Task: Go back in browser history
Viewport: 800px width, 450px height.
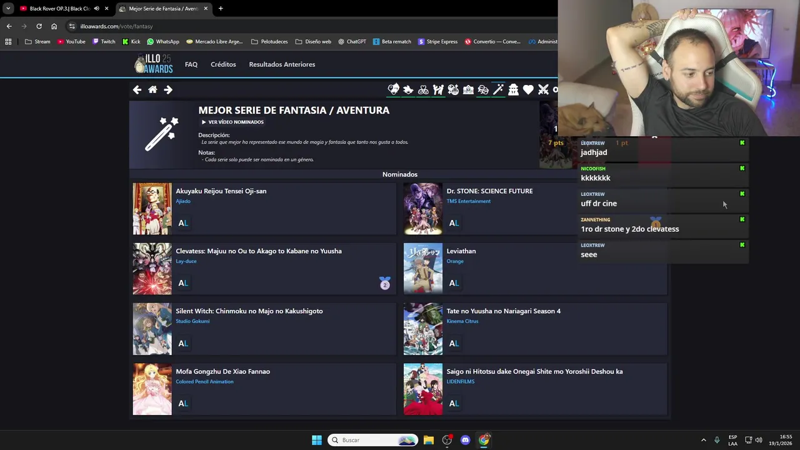Action: [9, 26]
